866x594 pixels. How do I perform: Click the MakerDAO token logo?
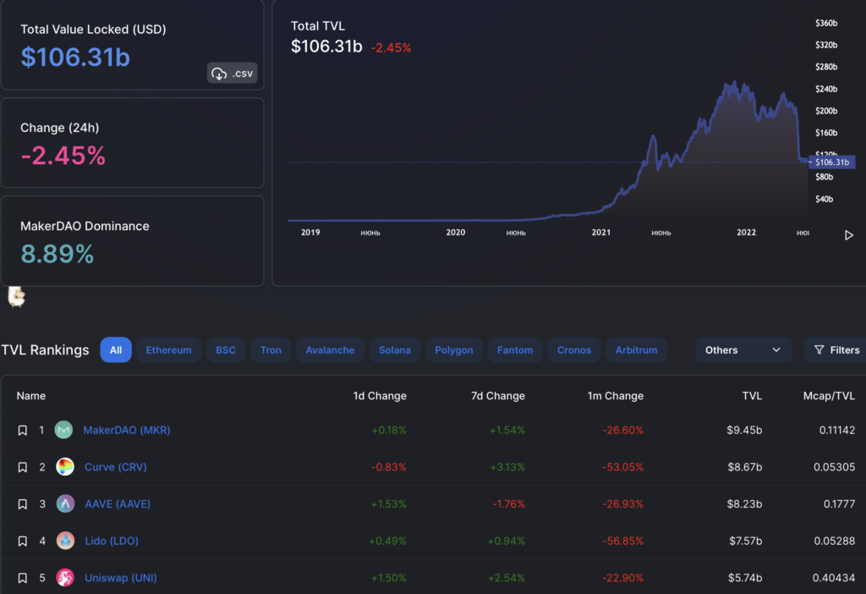click(x=63, y=430)
